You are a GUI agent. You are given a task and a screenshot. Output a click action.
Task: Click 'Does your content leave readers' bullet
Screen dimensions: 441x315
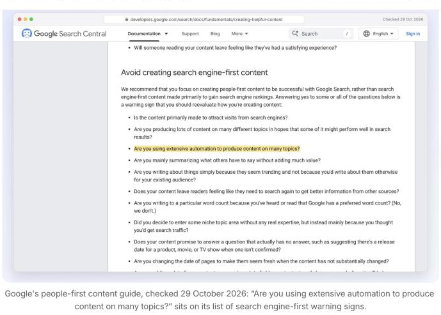click(266, 192)
